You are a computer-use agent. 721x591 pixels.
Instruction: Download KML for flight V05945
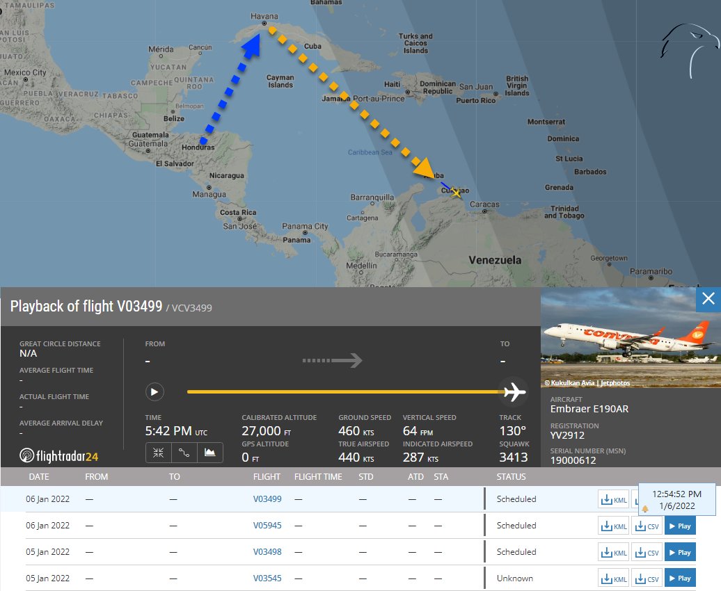click(613, 526)
